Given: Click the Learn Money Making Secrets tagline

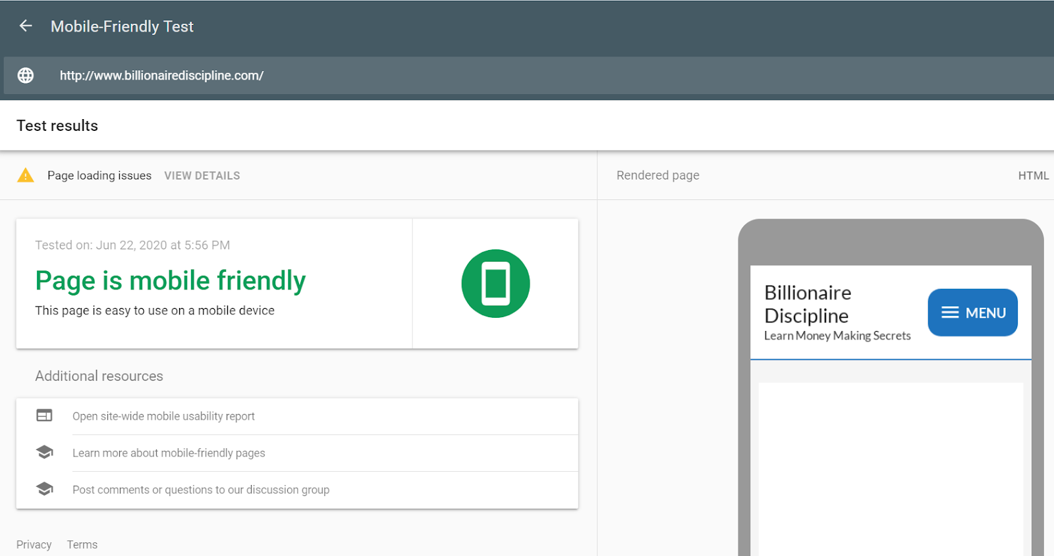Looking at the screenshot, I should point(837,336).
